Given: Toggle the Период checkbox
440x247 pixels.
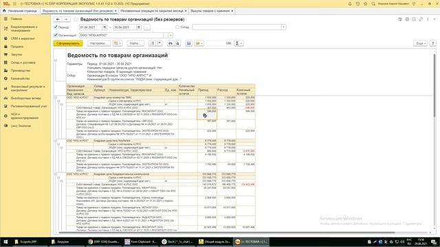Looking at the screenshot, I should pyautogui.click(x=56, y=27).
